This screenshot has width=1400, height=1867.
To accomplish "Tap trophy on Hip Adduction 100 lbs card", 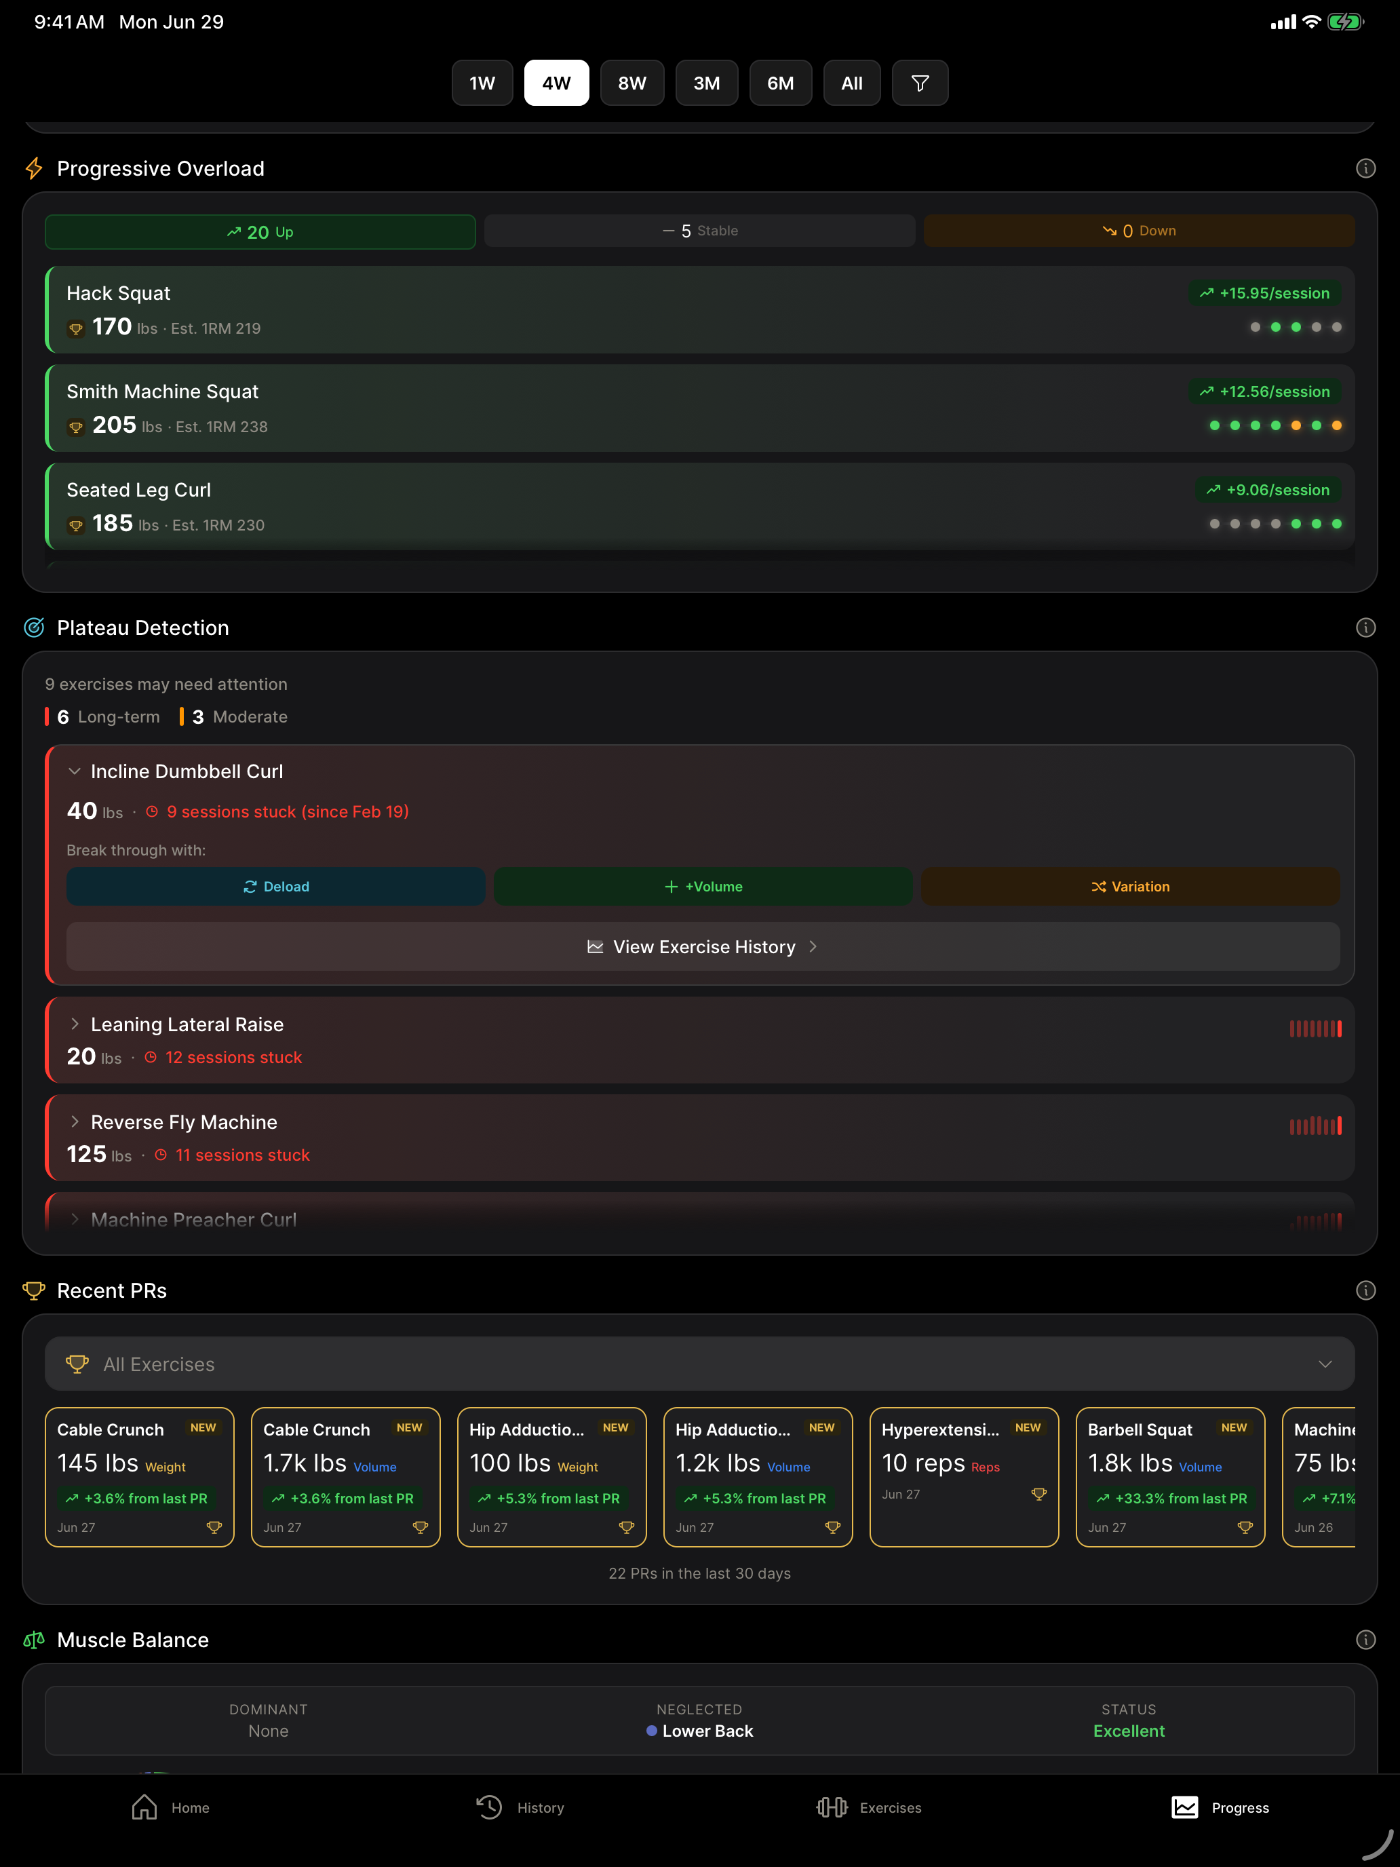I will point(626,1527).
